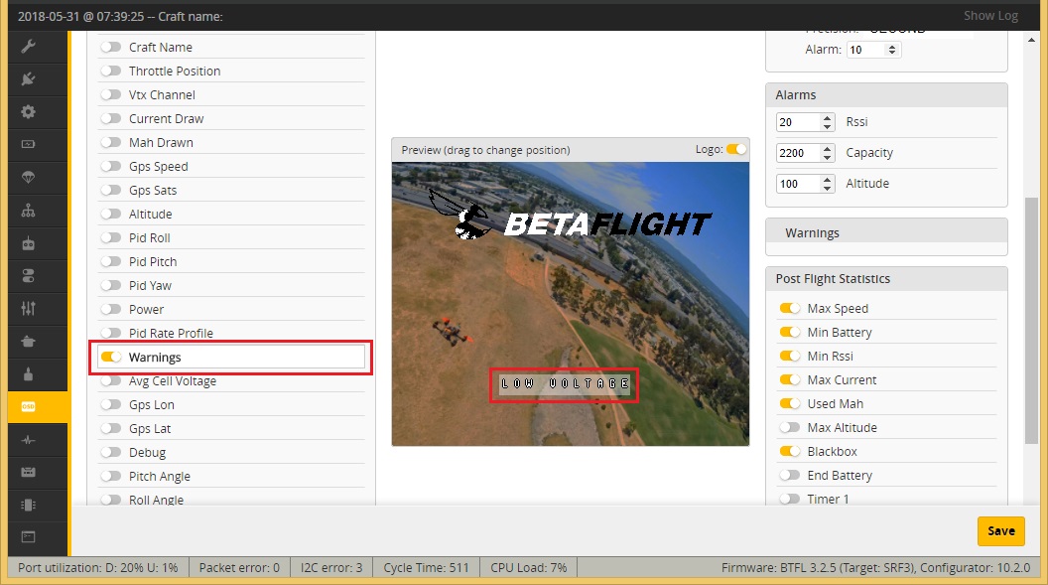Click the Packet error: 0 status entry
The width and height of the screenshot is (1048, 585).
coord(239,567)
